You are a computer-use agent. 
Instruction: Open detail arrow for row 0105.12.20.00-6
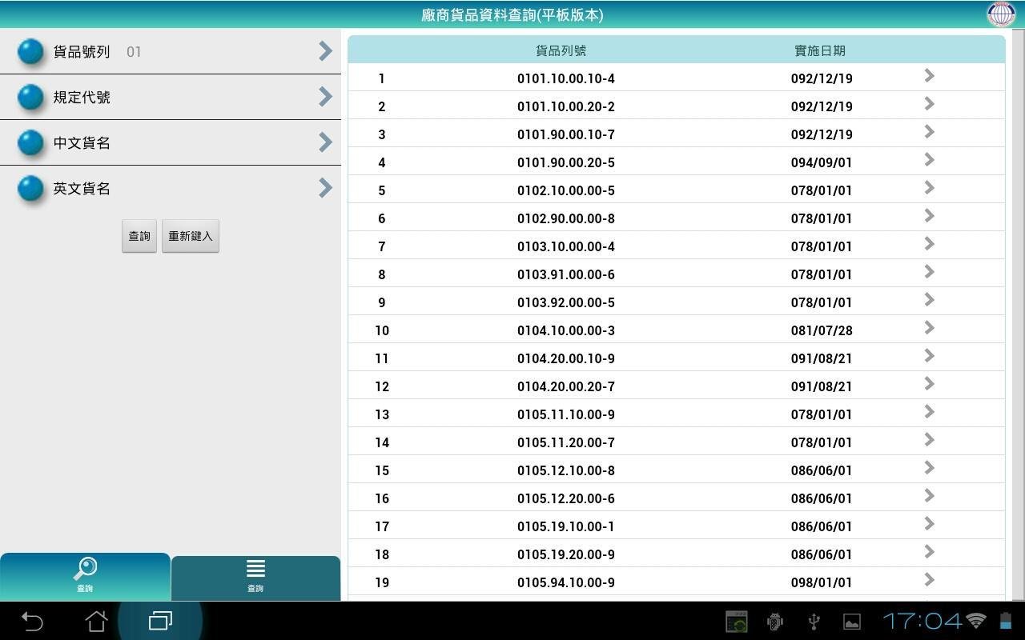[929, 495]
